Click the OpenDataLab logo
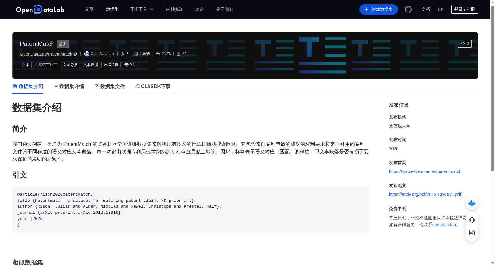 [x=40, y=9]
